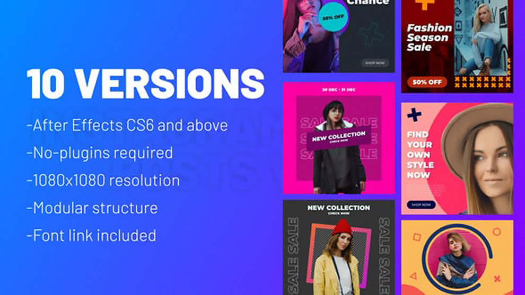
Task: Click the SHOP NOW button on dark post
Action: coord(375,62)
